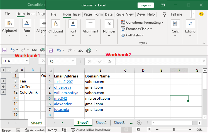The width and height of the screenshot is (208, 133).
Task: Click zoom slider handle in Workbook2
Action: point(174,130)
